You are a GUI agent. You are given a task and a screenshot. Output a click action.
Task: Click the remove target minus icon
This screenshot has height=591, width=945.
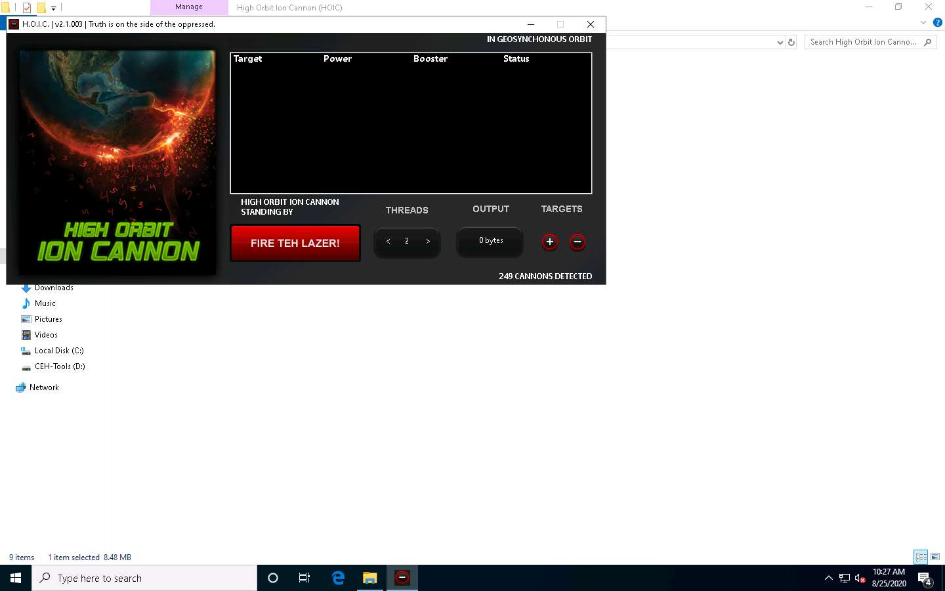577,242
